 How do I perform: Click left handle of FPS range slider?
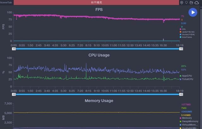[x=14, y=49]
